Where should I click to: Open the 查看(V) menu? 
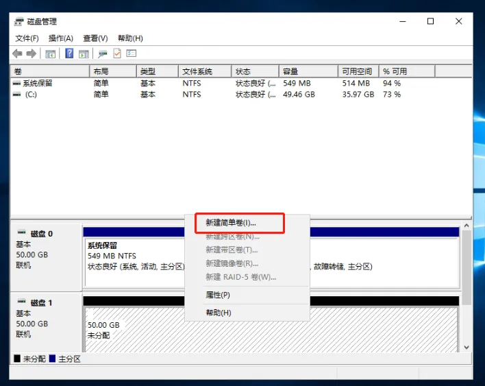[95, 38]
